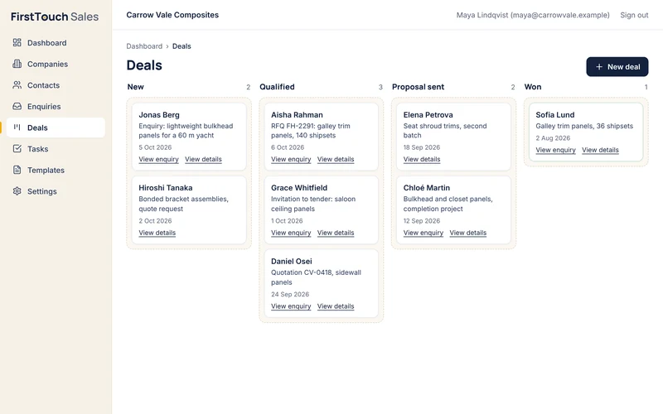Image resolution: width=663 pixels, height=414 pixels.
Task: View details for Daniel Osei
Action: (x=336, y=306)
